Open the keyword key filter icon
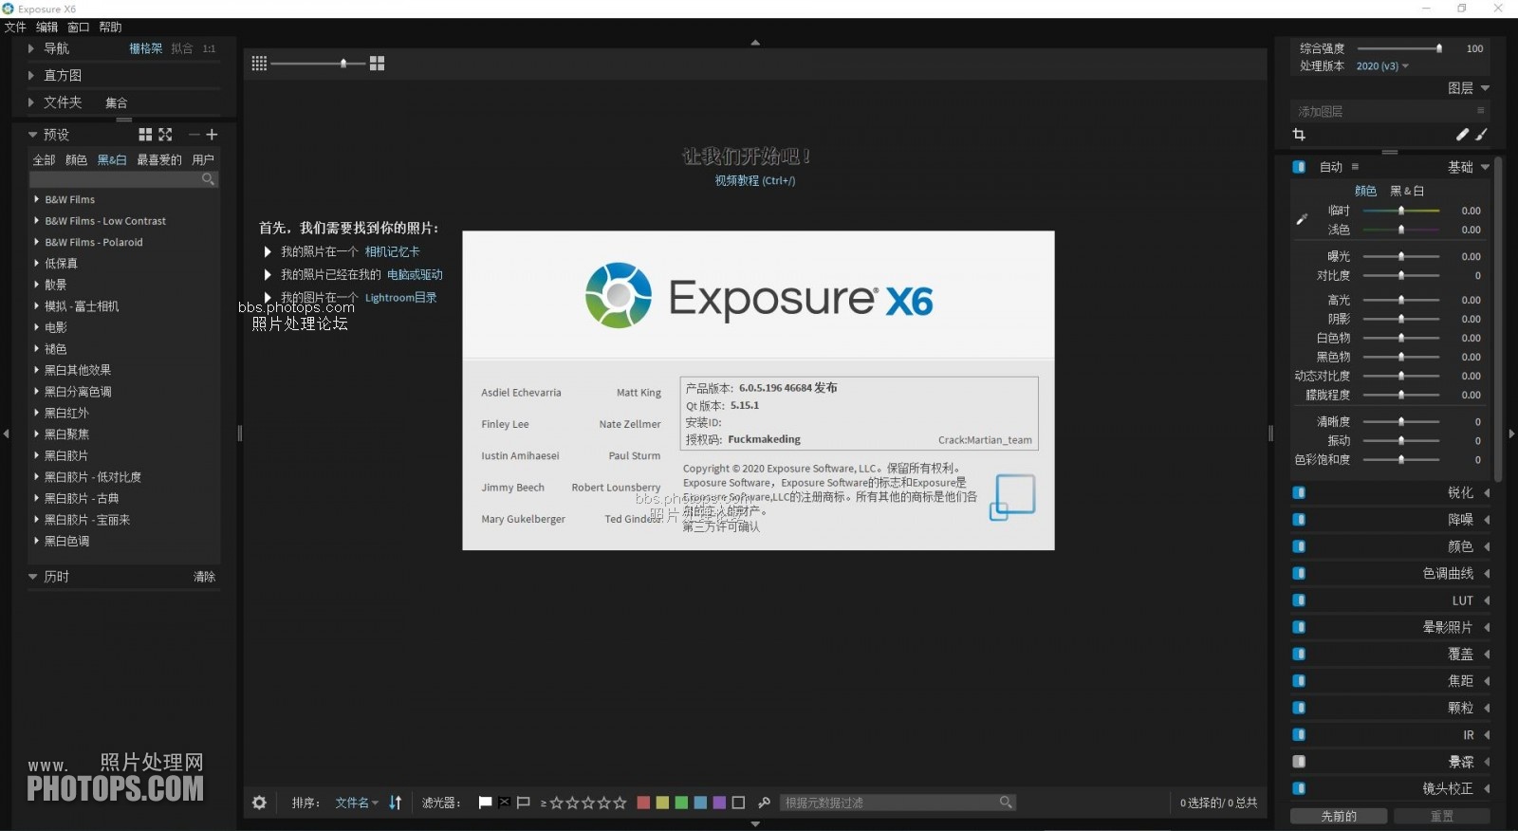The width and height of the screenshot is (1518, 831). tap(764, 803)
